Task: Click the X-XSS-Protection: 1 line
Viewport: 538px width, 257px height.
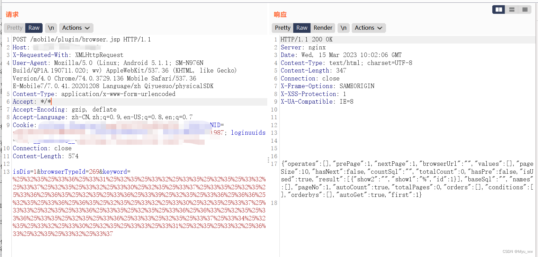Action: click(x=313, y=94)
